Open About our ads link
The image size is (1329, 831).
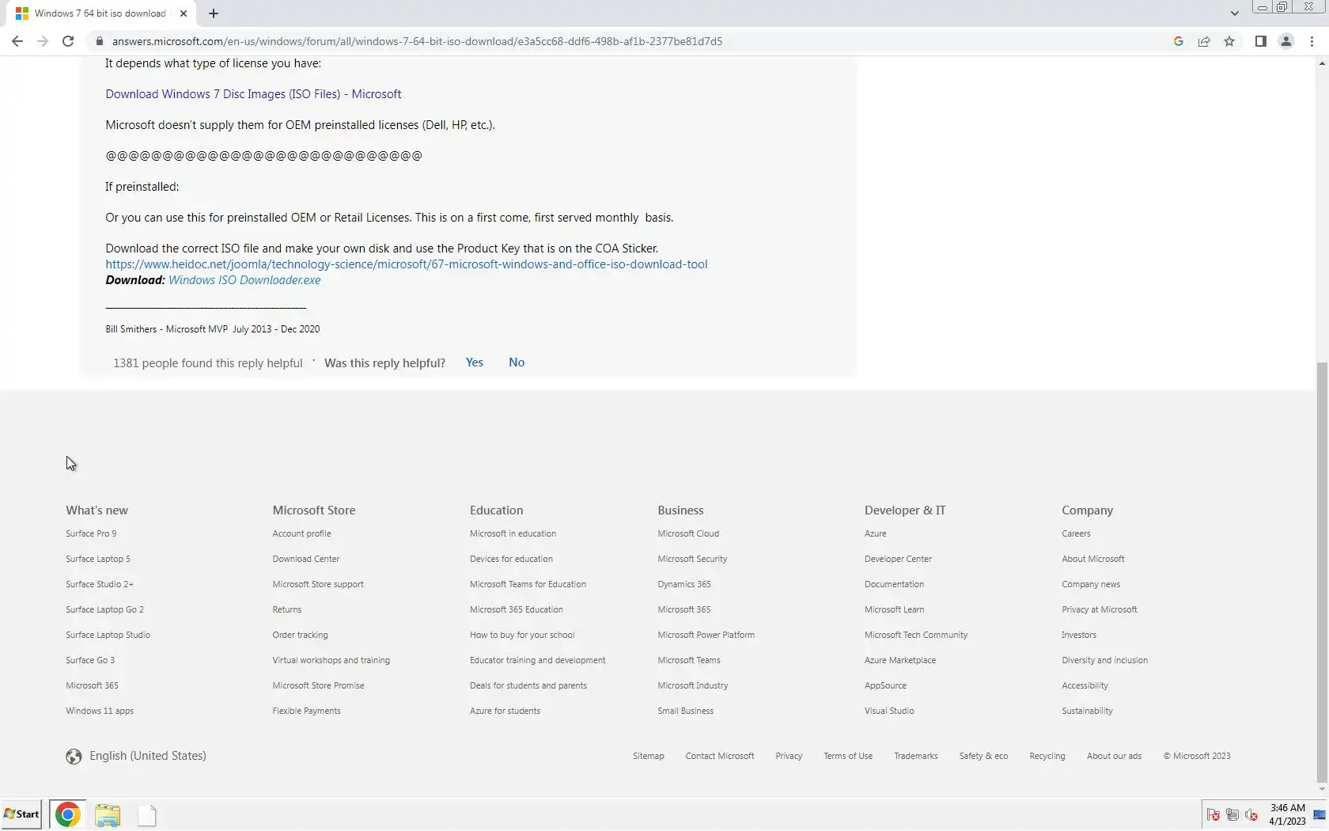pyautogui.click(x=1114, y=756)
